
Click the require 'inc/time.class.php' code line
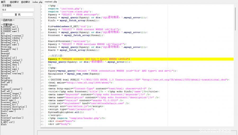click(70, 12)
